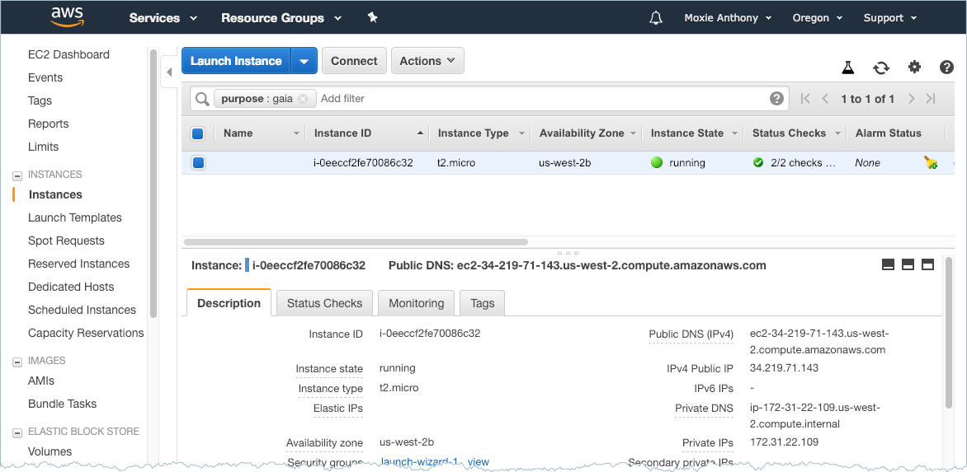Switch to the Description tab

coord(229,303)
